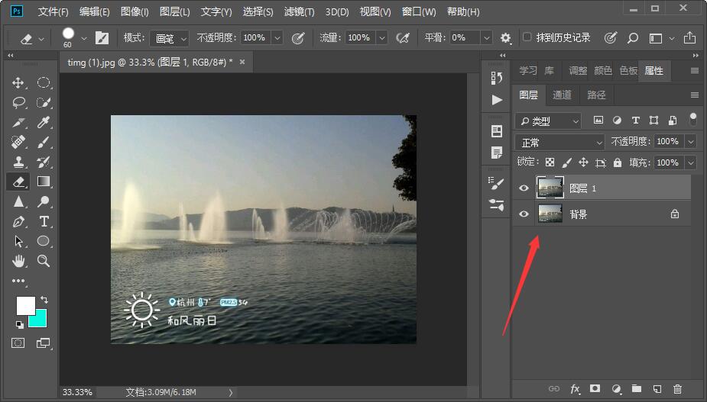The height and width of the screenshot is (402, 707).
Task: Toggle Quick Mask mode
Action: [18, 343]
